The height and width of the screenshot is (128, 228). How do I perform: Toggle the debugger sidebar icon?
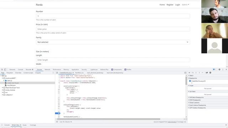point(185,73)
